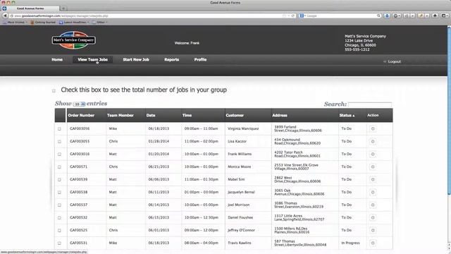451x254 pixels.
Task: Open Reports in navigation menu
Action: [172, 59]
